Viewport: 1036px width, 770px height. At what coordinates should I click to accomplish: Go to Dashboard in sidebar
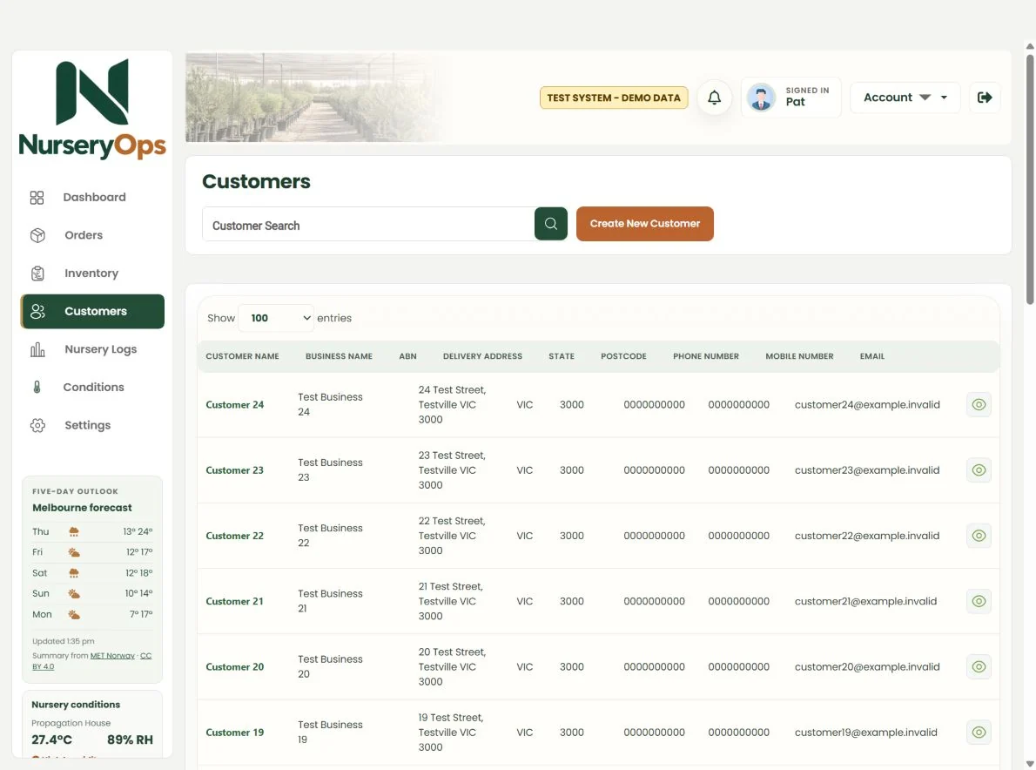pos(92,198)
